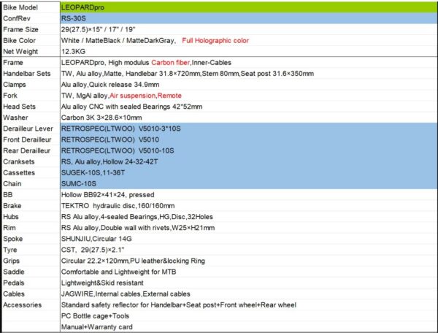Select the 'Frame' row label
This screenshot has width=438, height=333.
tap(13, 63)
